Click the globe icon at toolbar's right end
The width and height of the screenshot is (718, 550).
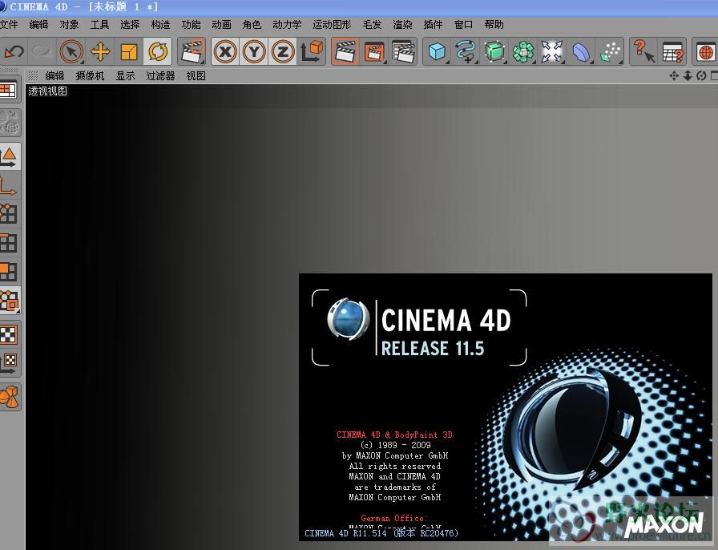pyautogui.click(x=706, y=51)
